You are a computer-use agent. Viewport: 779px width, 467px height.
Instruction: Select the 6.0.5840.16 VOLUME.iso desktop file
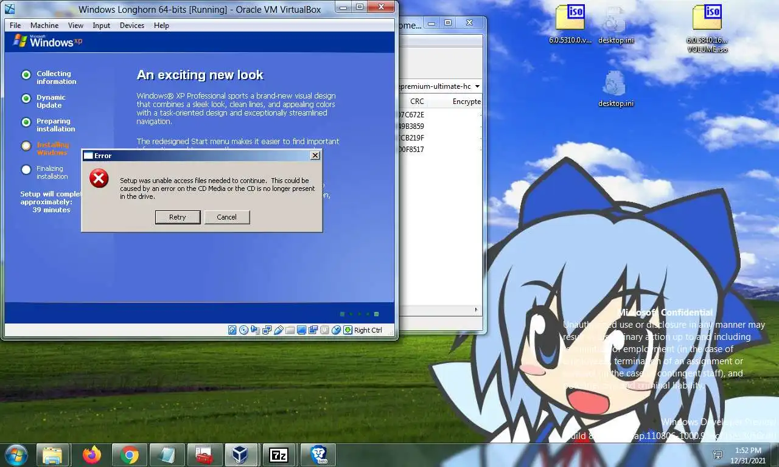point(707,28)
